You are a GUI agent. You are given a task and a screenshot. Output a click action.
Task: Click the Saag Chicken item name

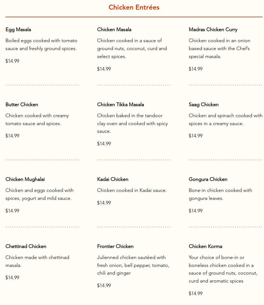point(204,105)
